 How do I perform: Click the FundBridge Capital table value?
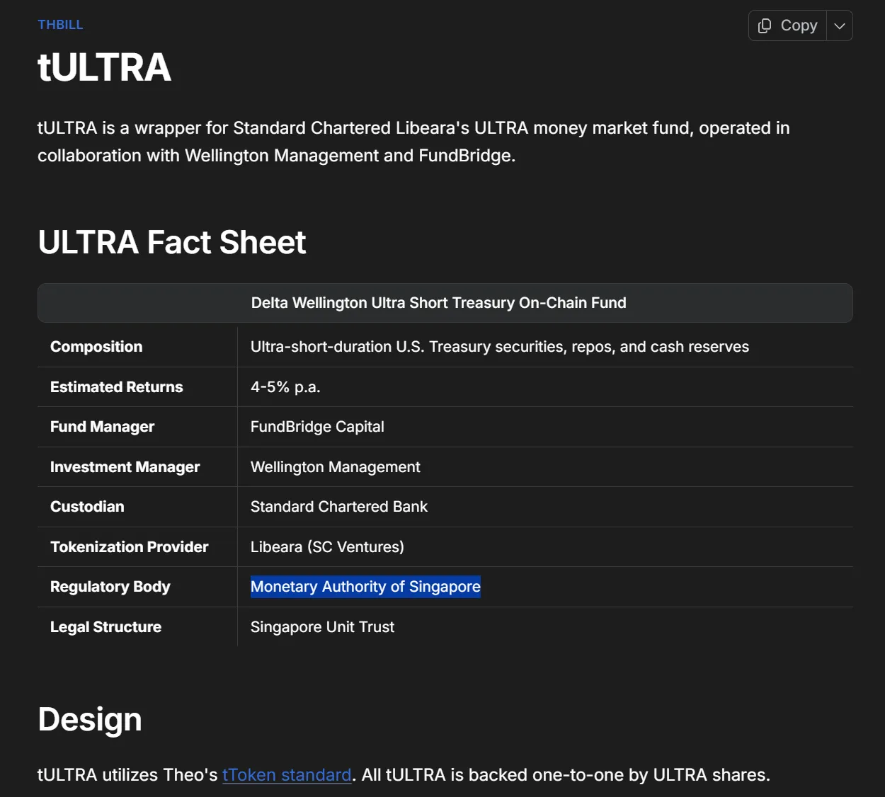coord(317,427)
